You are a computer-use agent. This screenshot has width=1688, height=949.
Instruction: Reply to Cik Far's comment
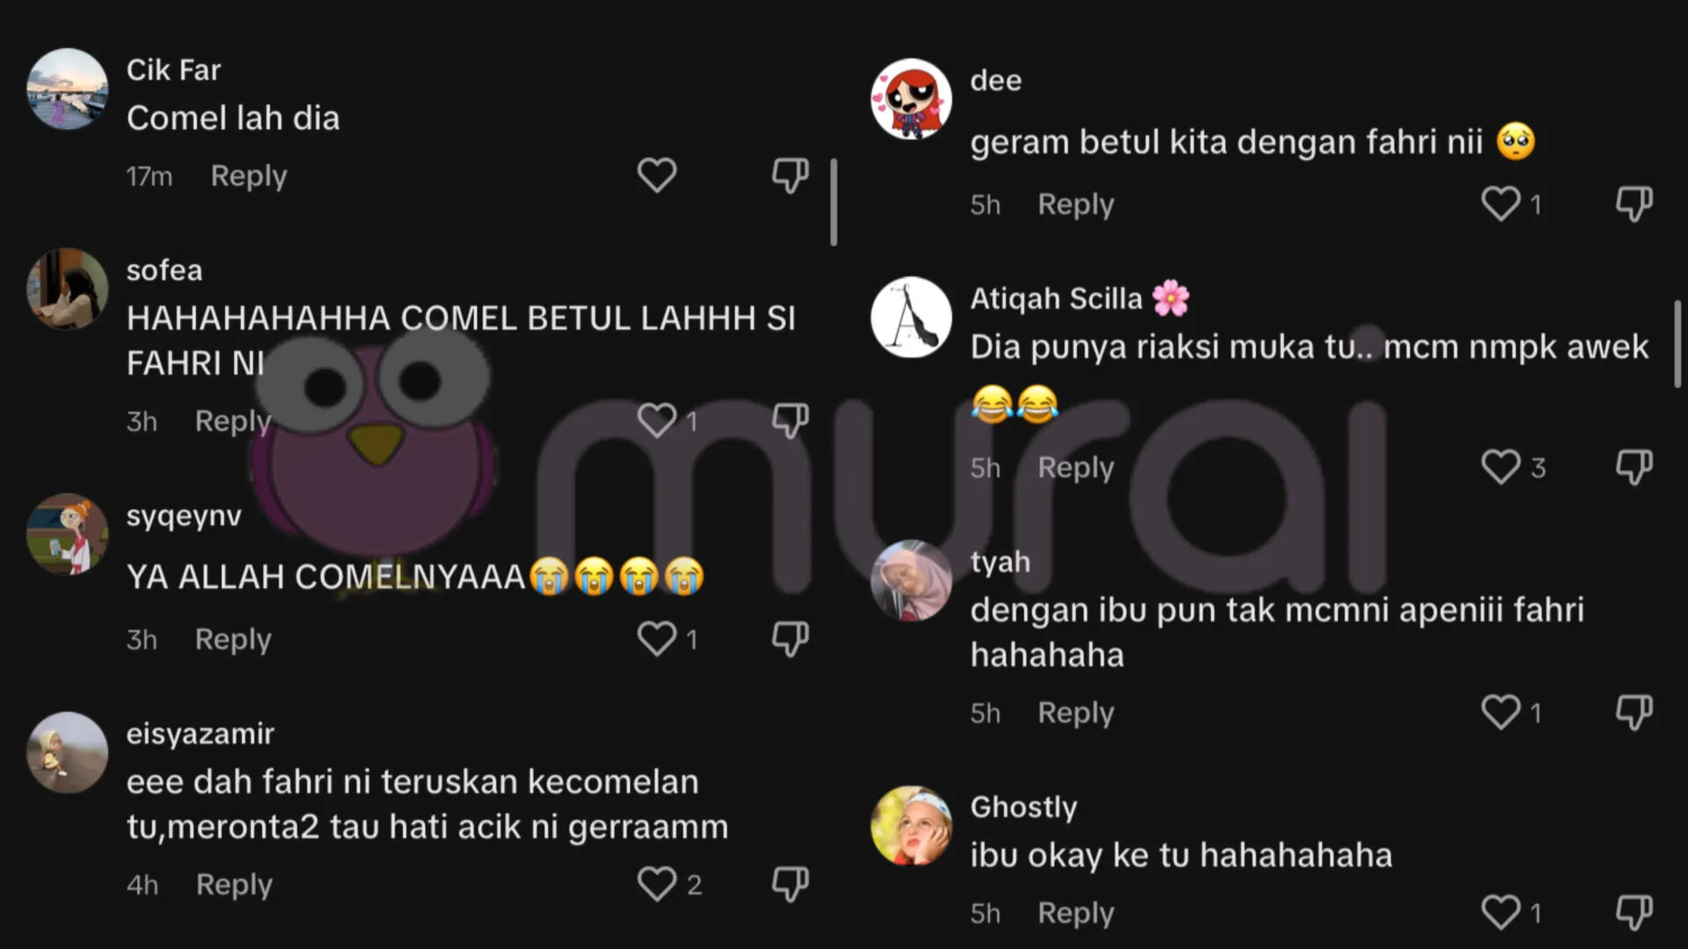[249, 176]
